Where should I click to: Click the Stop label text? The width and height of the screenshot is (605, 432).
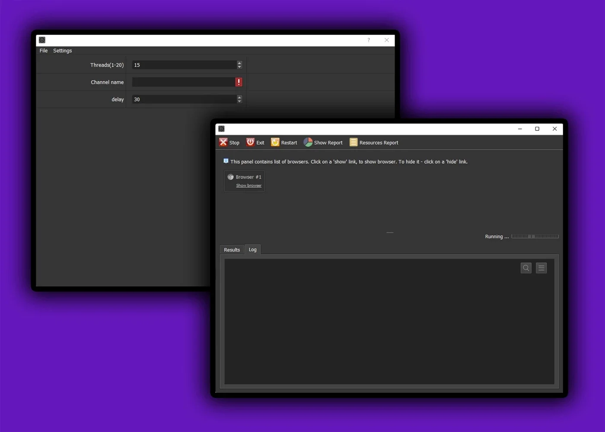(234, 143)
